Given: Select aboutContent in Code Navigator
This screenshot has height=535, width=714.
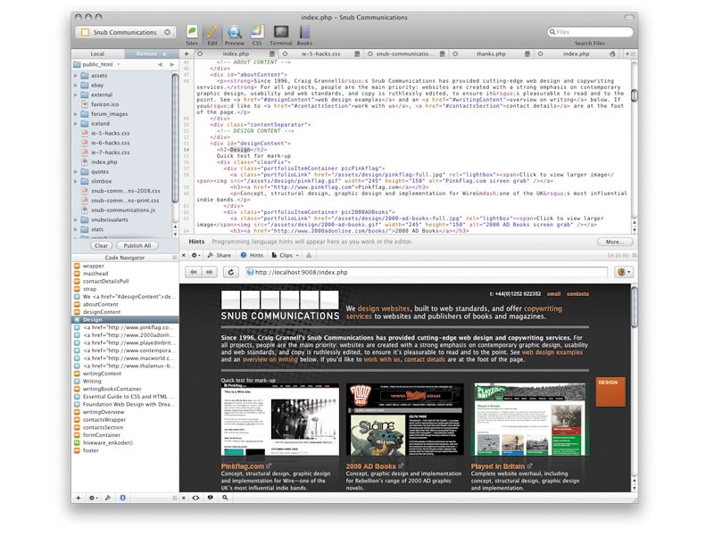Looking at the screenshot, I should click(100, 304).
